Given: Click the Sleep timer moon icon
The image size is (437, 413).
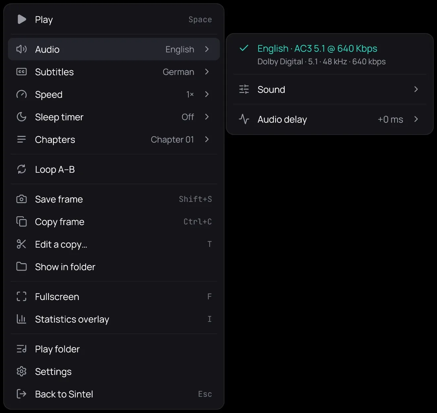Looking at the screenshot, I should (22, 117).
